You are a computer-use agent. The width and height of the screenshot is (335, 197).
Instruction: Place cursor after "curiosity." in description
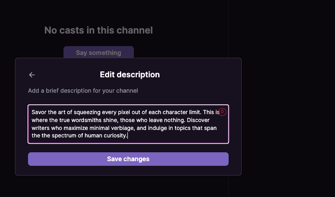[x=127, y=136]
